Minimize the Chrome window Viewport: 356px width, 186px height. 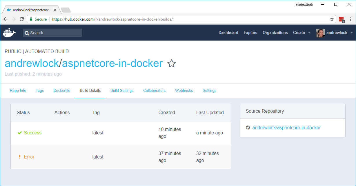(x=322, y=5)
